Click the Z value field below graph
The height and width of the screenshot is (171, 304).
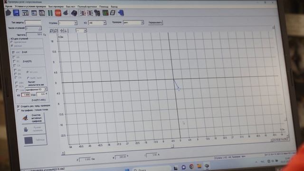click(85, 159)
